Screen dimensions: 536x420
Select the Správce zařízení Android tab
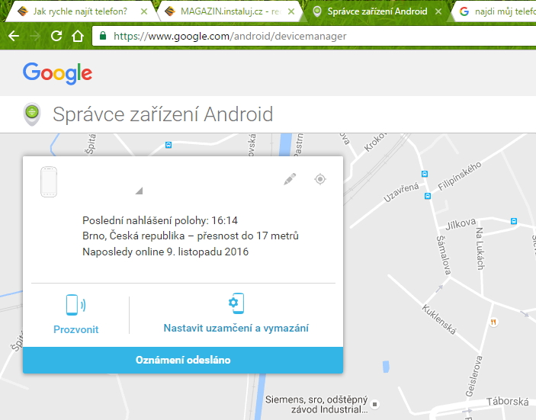(x=377, y=11)
